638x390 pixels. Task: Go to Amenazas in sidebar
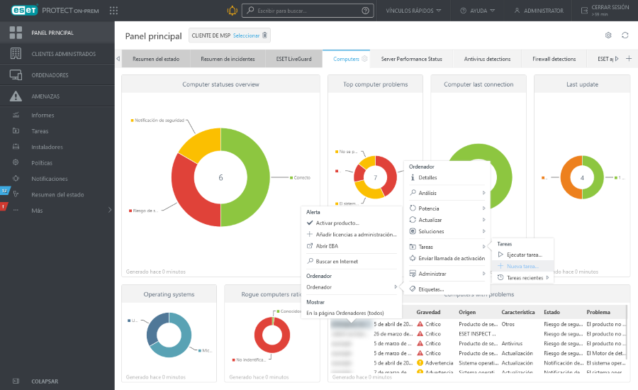pos(57,96)
